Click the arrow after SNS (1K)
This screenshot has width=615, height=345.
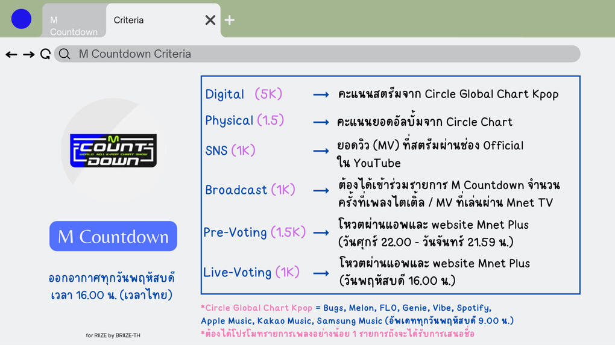pyautogui.click(x=321, y=151)
